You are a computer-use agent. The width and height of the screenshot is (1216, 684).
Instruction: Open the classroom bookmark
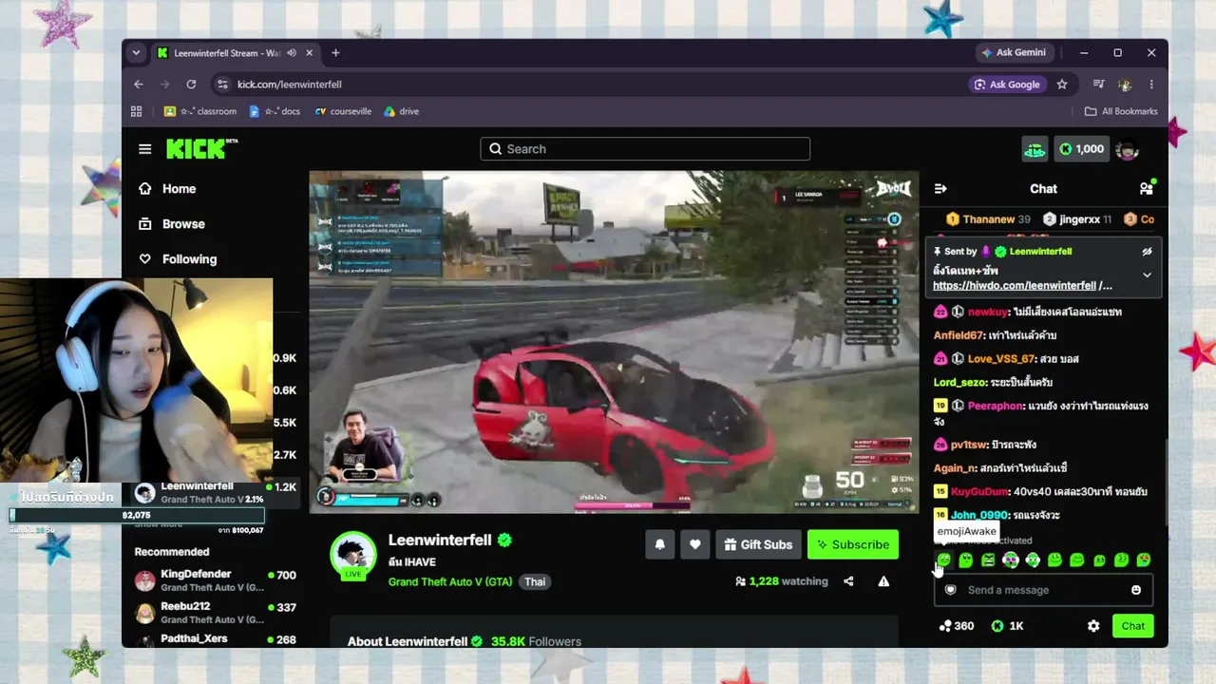click(200, 111)
